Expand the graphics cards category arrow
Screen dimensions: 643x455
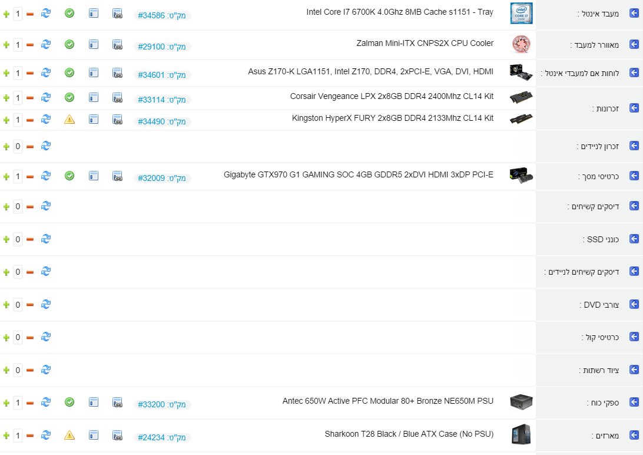pos(634,176)
